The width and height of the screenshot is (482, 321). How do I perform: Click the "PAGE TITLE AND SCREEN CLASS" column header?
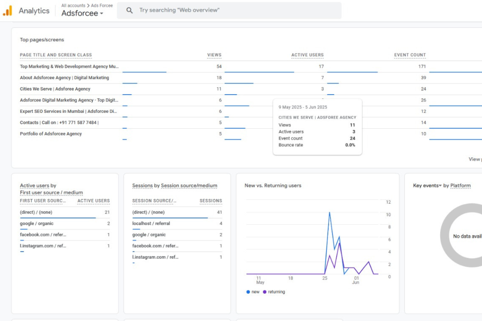(x=56, y=55)
